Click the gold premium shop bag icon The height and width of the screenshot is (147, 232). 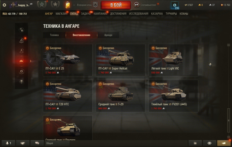coord(67,5)
